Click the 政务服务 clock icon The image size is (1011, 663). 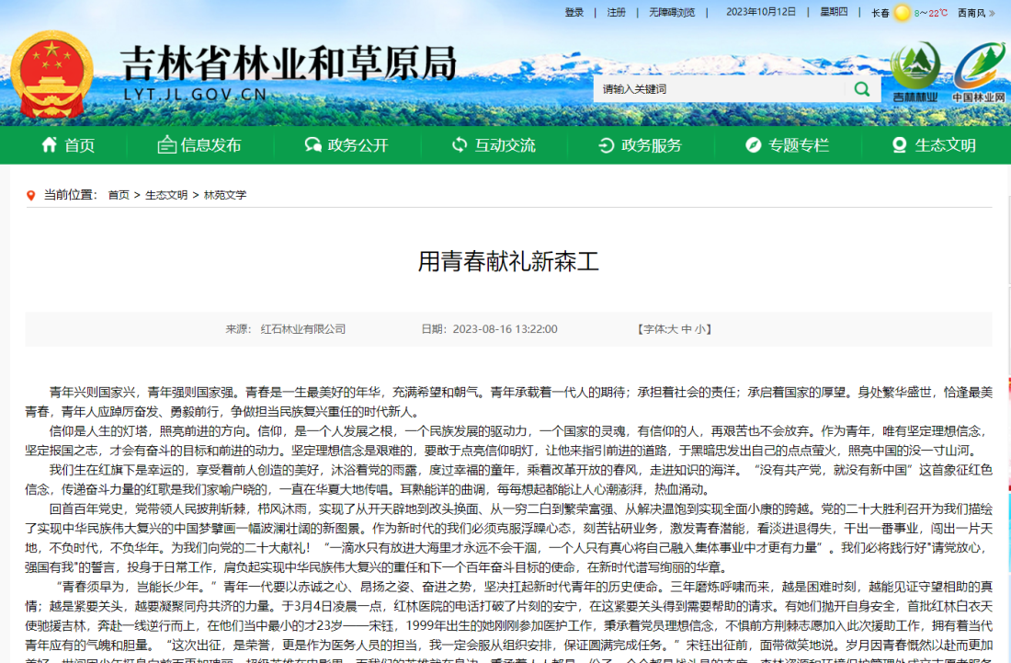[605, 144]
